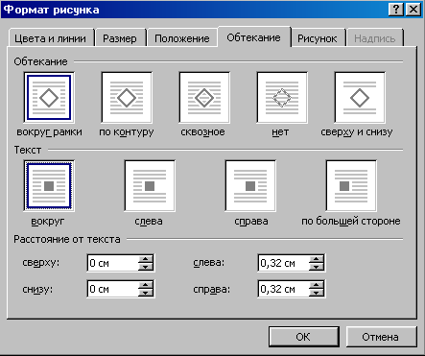Select the 'вокруг' text wrap icon
Viewport: 425px width, 356px height.
[49, 186]
